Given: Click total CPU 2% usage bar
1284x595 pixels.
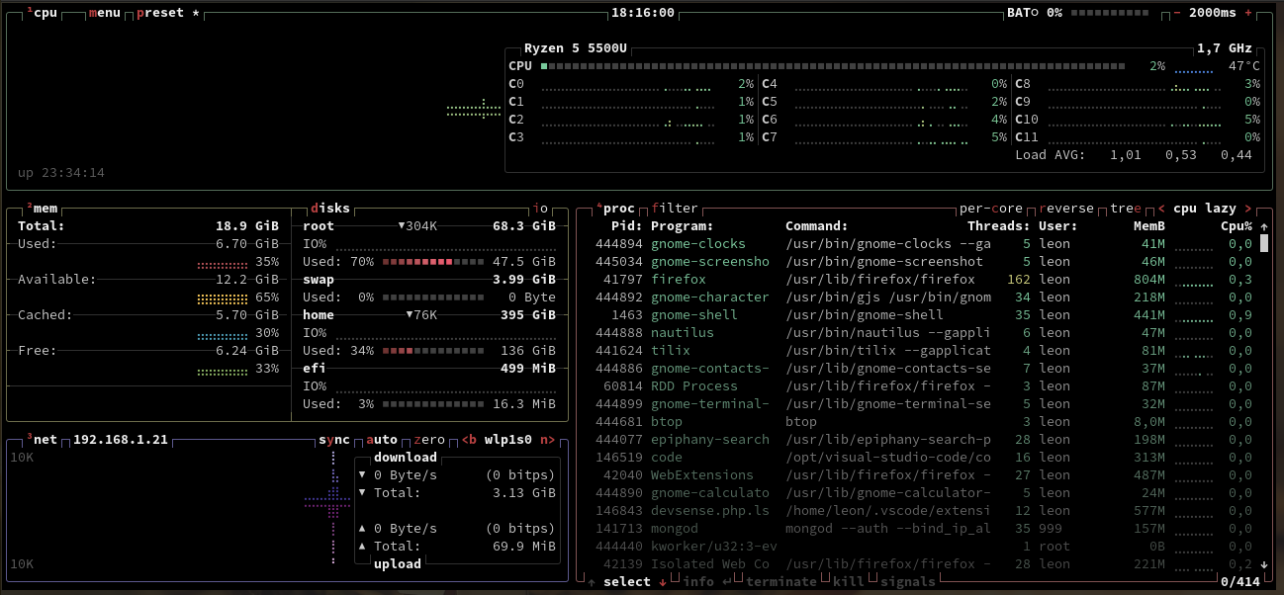Looking at the screenshot, I should (832, 66).
